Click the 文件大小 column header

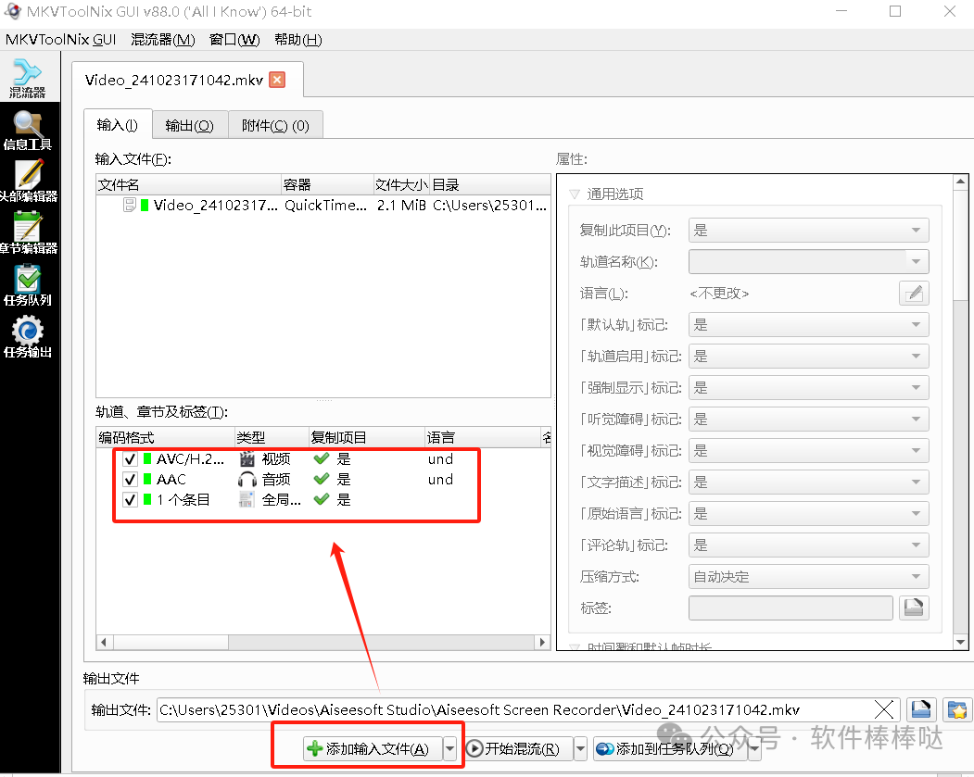click(x=401, y=185)
